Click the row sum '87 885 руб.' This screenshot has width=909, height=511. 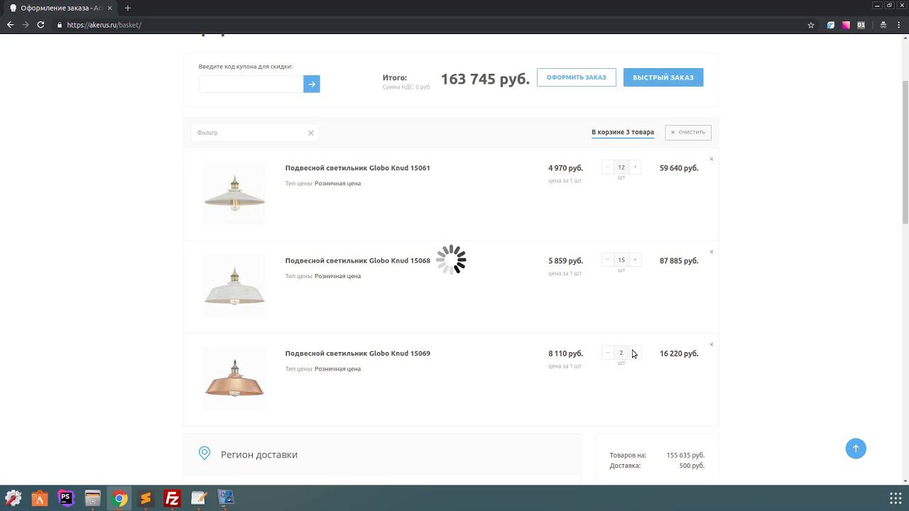tap(679, 260)
